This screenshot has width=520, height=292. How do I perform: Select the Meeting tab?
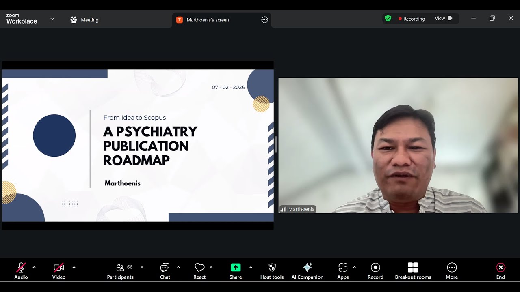(x=84, y=20)
